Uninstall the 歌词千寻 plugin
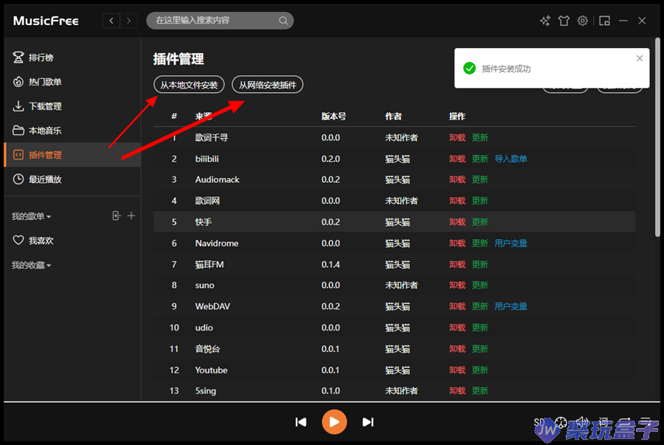Screen dimensions: 664x445 [457, 137]
